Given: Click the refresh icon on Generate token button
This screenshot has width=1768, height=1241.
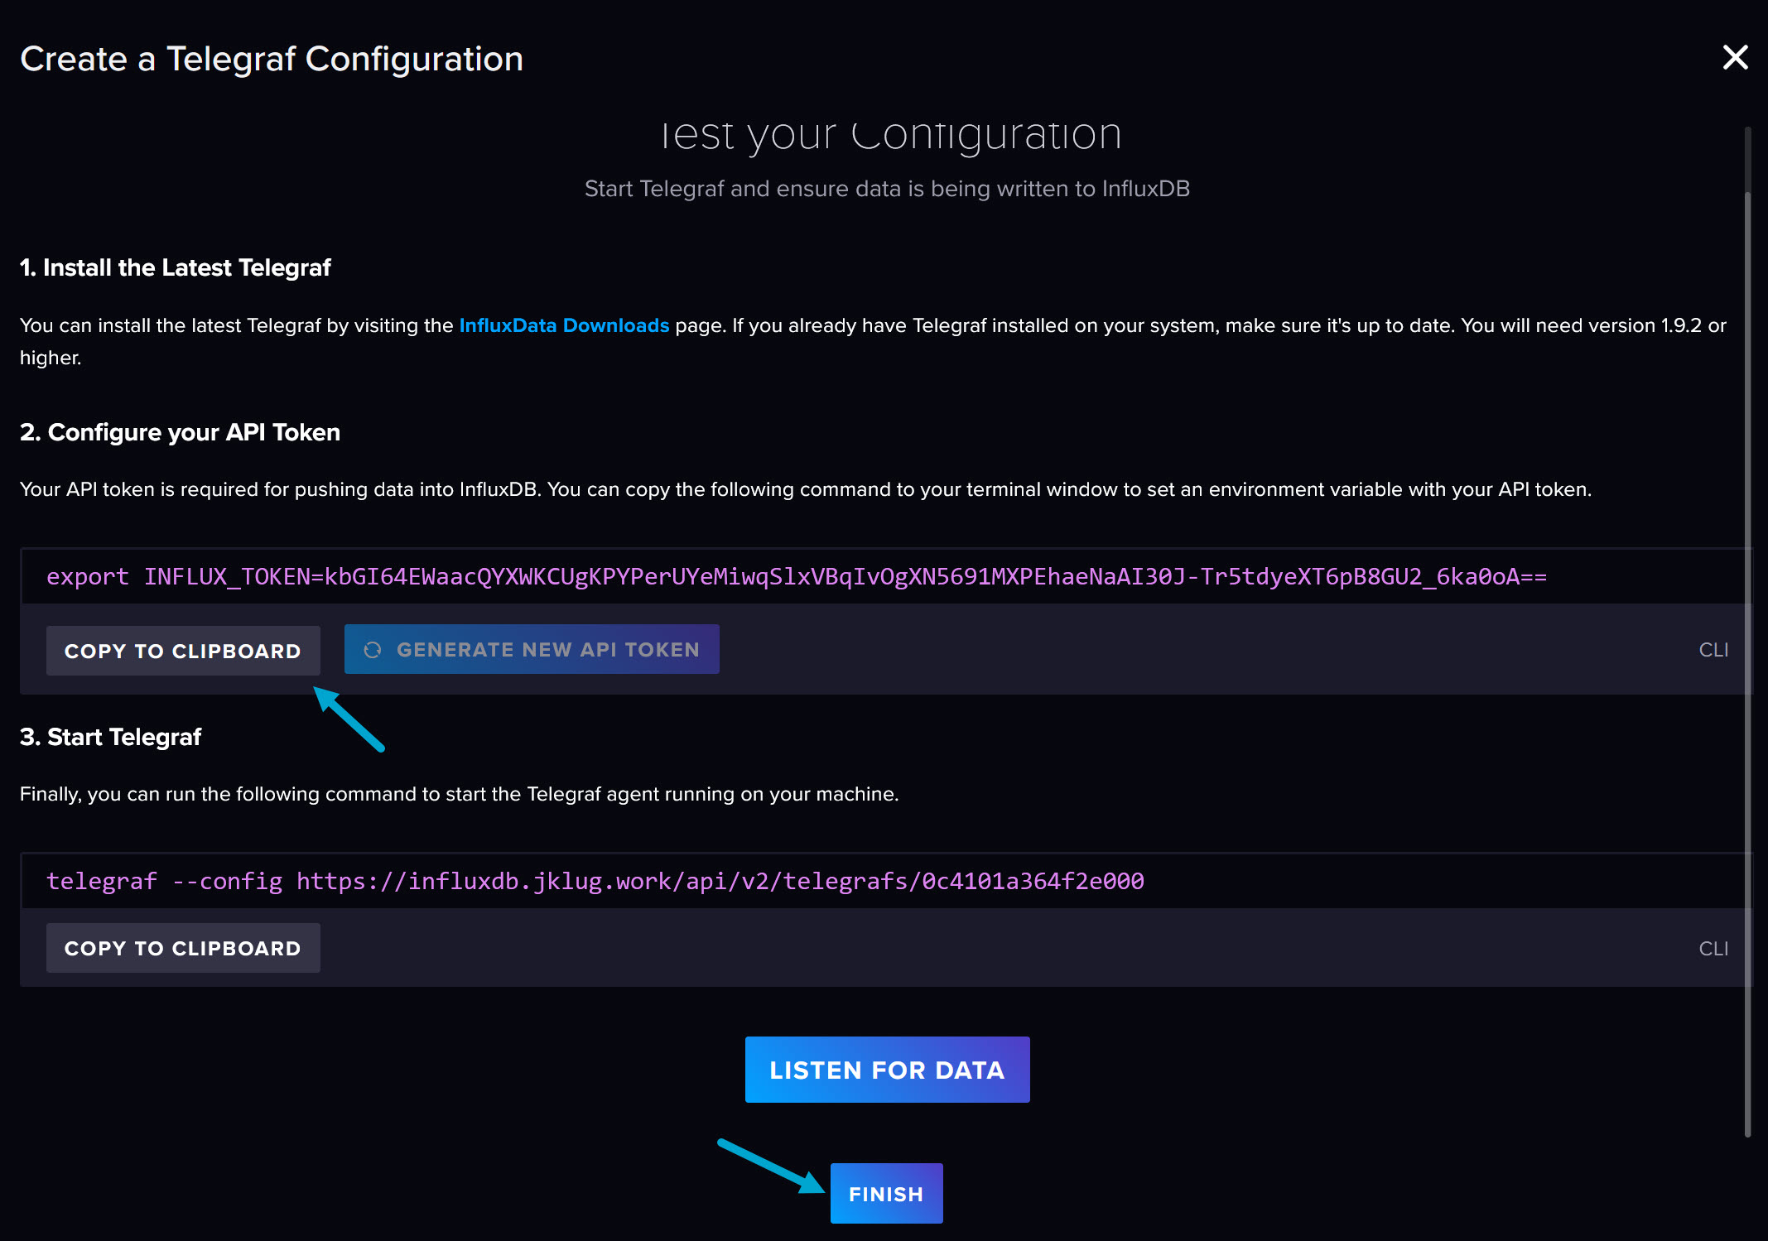Looking at the screenshot, I should pyautogui.click(x=373, y=650).
